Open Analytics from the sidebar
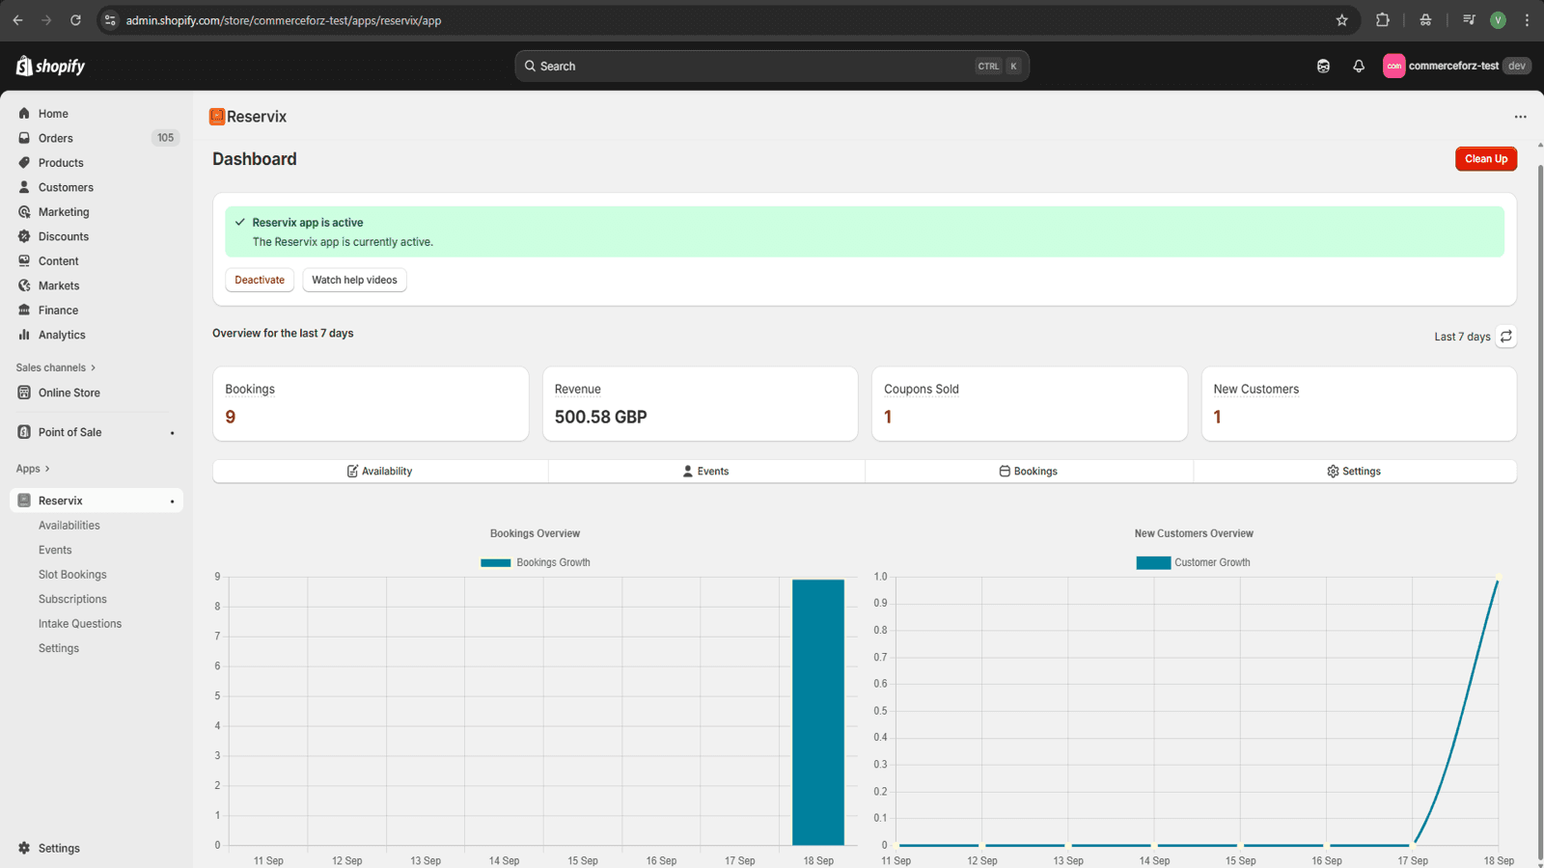The width and height of the screenshot is (1544, 868). coord(61,335)
